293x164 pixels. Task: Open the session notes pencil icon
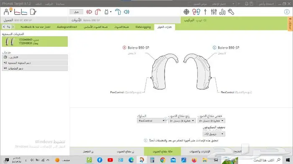(33, 12)
